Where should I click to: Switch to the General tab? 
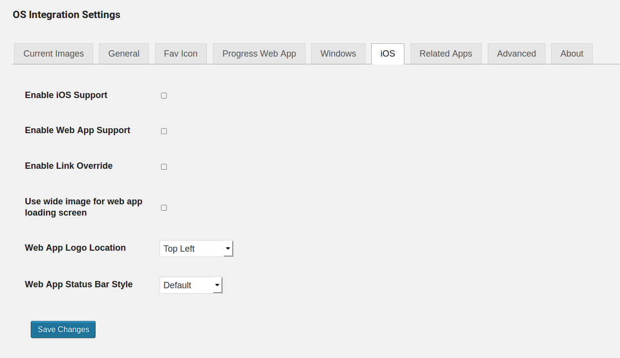click(124, 54)
